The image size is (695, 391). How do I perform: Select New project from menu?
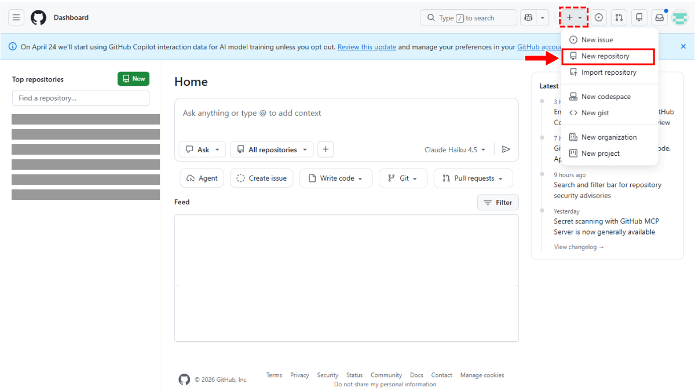click(610, 154)
